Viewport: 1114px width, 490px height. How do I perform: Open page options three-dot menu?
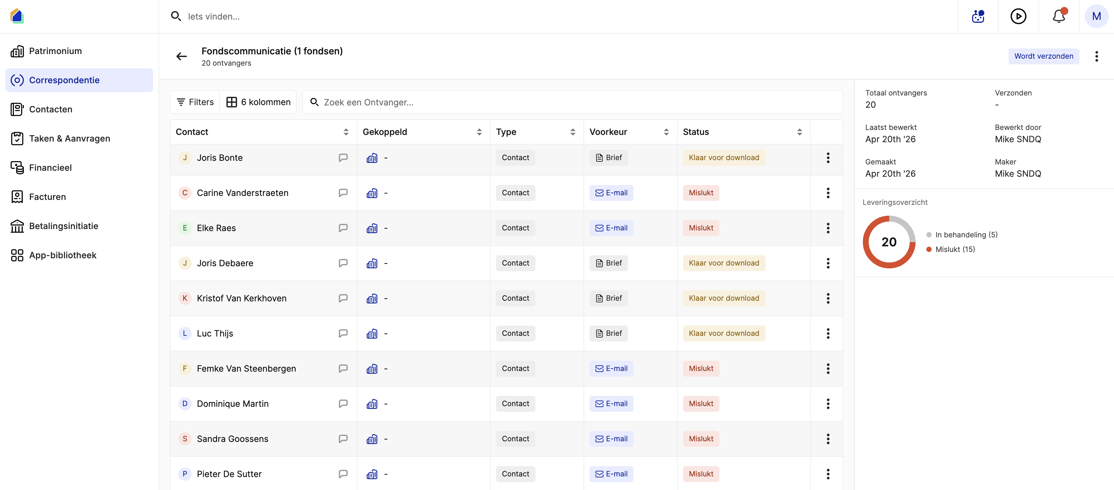[x=1096, y=56]
